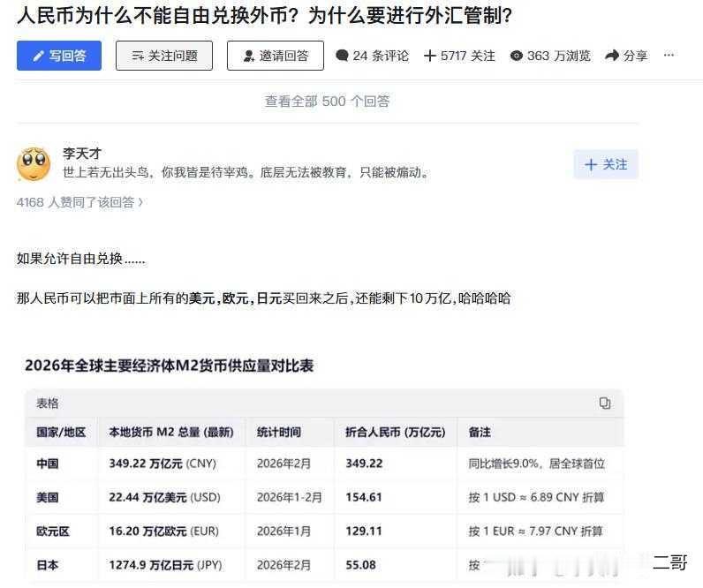Click the plus icon before 5717 关注
The image size is (703, 588).
pyautogui.click(x=429, y=56)
